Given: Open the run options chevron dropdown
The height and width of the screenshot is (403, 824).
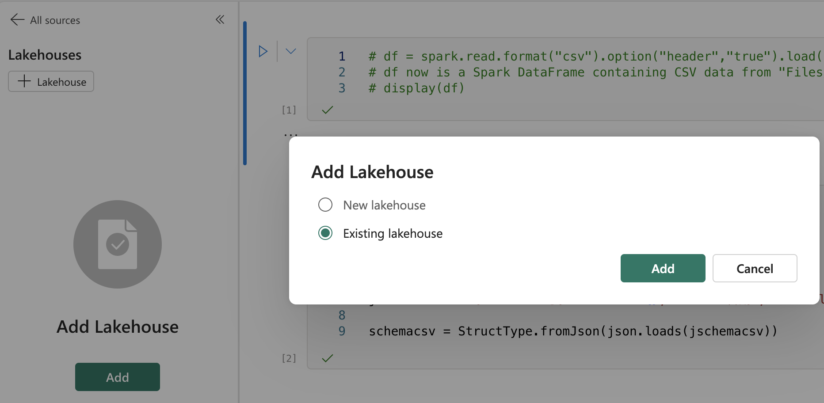Looking at the screenshot, I should pos(290,51).
